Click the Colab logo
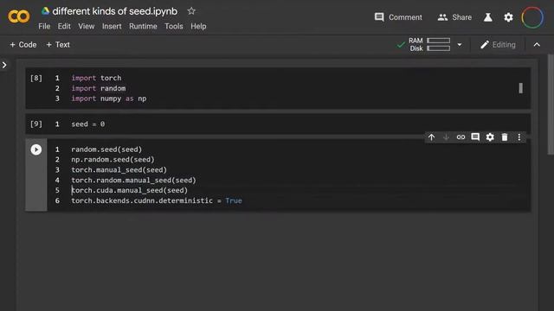Viewport: 554px width, 311px height. [x=19, y=16]
